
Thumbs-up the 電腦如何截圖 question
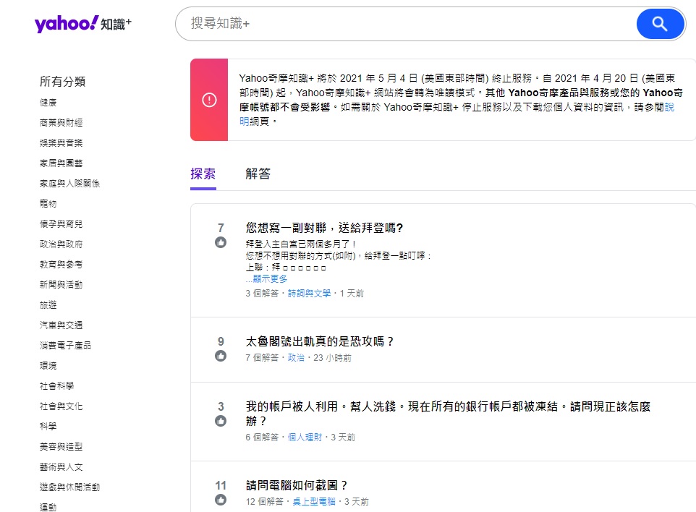(x=221, y=500)
